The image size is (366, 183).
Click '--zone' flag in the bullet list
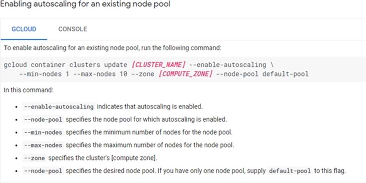point(34,158)
